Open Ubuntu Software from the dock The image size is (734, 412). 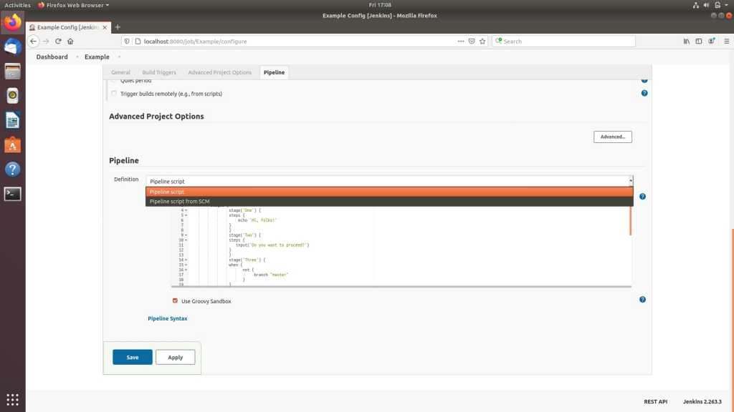pos(12,145)
